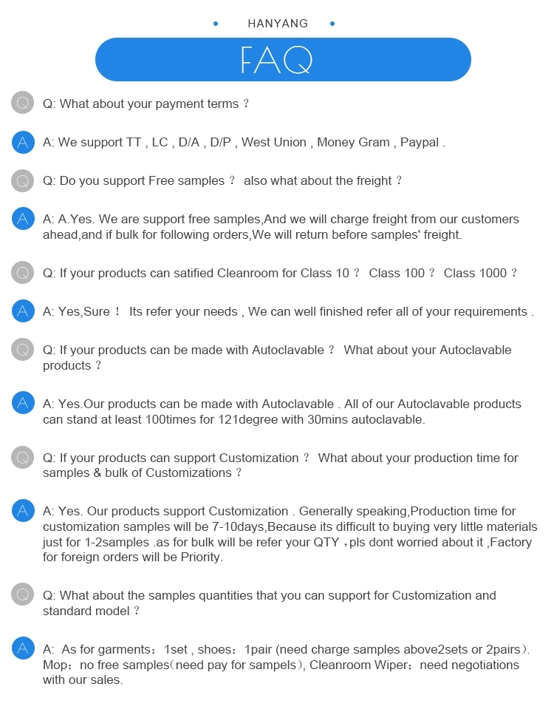Click the Q icon beside payment terms question
This screenshot has height=712, width=554.
point(23,103)
